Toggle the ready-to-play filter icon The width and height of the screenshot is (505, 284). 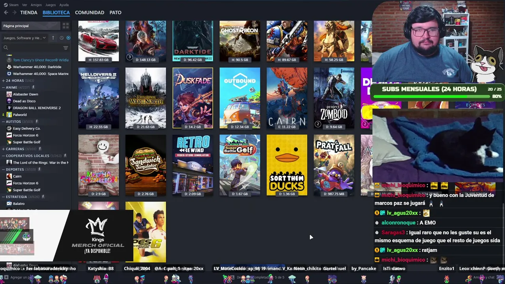(x=68, y=38)
